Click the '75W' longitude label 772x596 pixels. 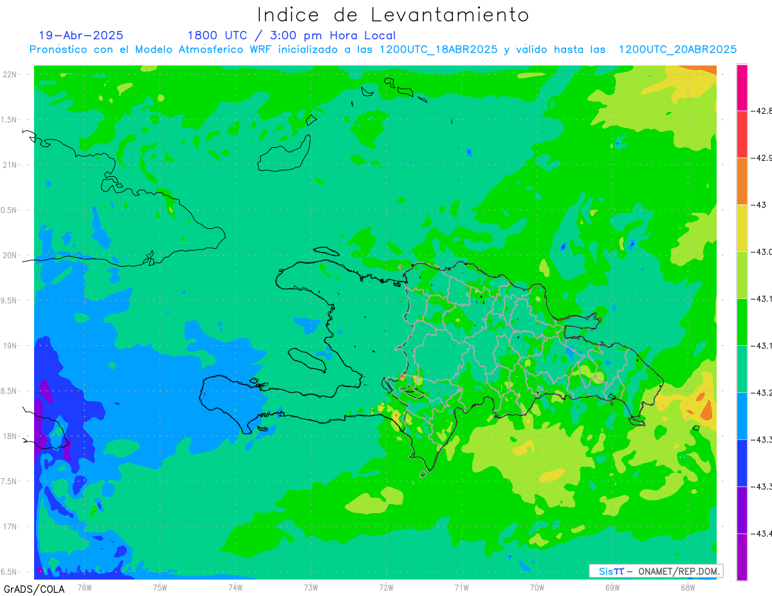point(160,586)
